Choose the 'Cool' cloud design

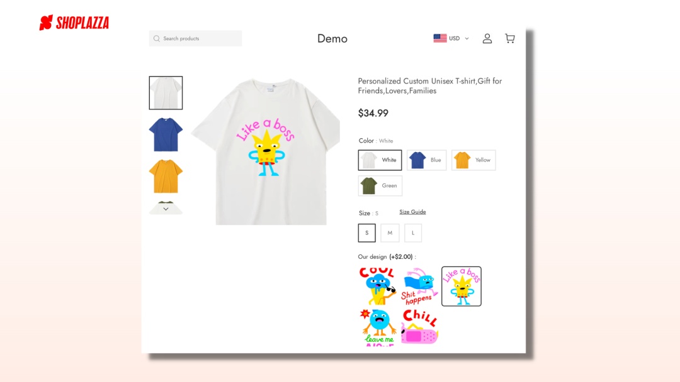[x=378, y=286]
